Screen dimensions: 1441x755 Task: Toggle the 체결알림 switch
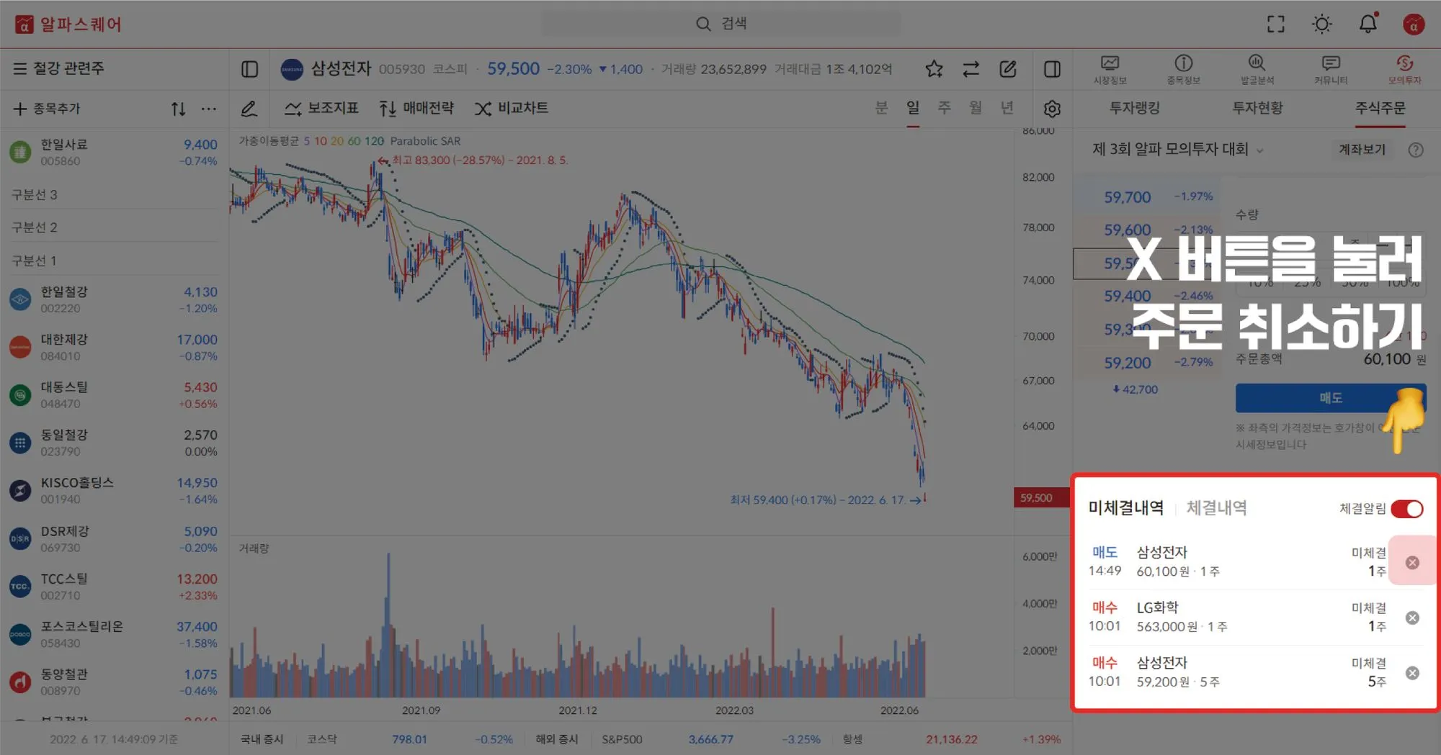pos(1407,509)
